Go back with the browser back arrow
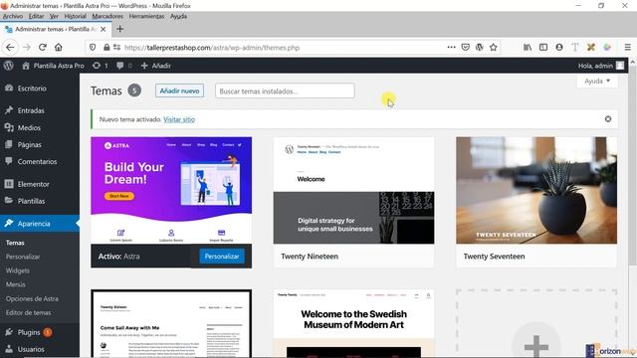 [10, 48]
